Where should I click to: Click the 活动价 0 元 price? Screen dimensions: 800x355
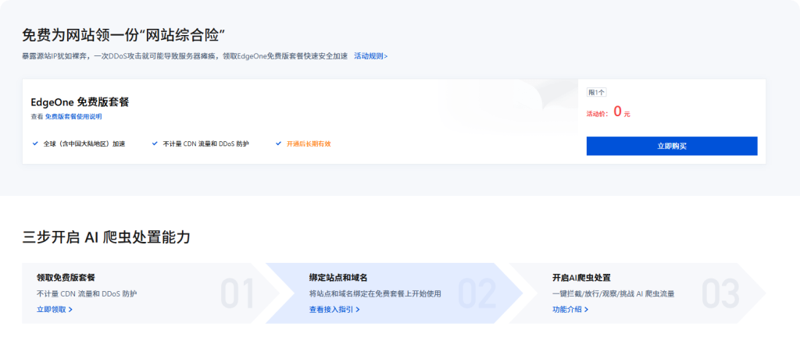point(608,112)
